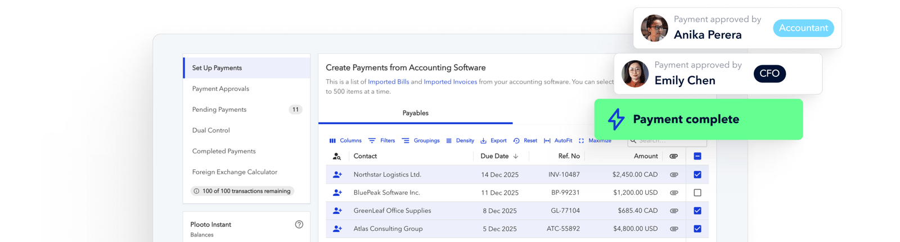Click amount $4,800.00 USD
This screenshot has width=900, height=242.
pyautogui.click(x=636, y=229)
